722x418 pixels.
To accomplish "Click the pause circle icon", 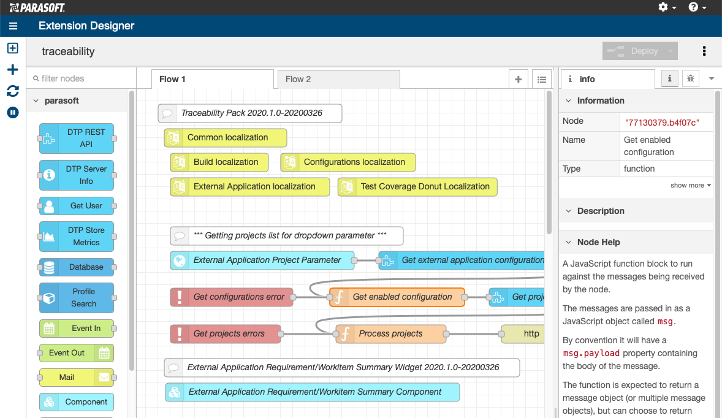I will (13, 112).
